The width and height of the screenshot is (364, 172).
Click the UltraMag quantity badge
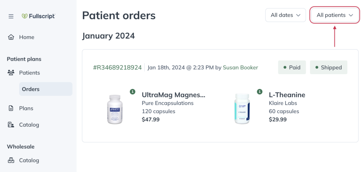click(x=132, y=92)
